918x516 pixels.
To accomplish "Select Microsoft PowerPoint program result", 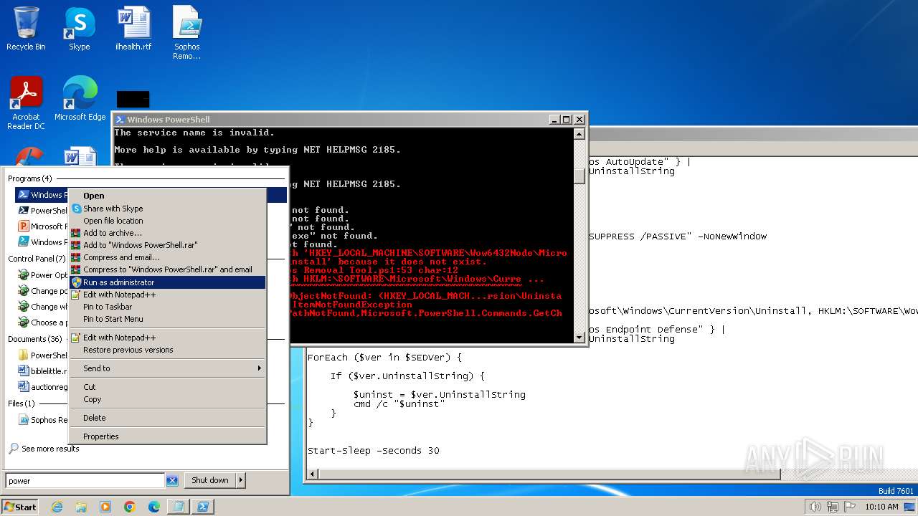I will [x=42, y=226].
